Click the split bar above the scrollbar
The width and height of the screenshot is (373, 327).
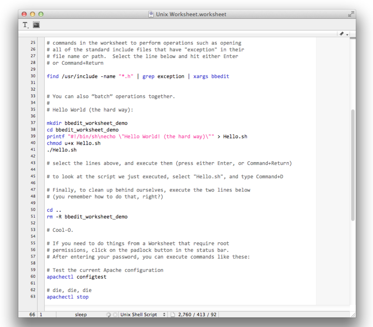point(353,38)
